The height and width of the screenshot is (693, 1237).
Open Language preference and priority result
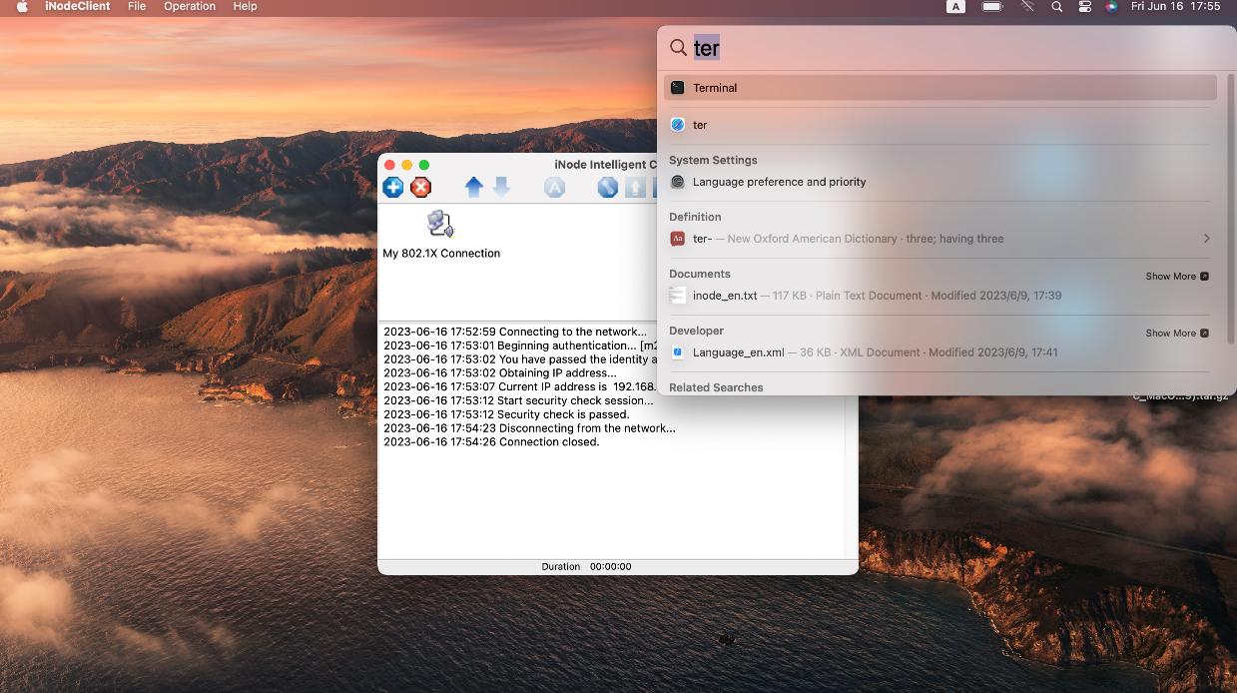[940, 182]
